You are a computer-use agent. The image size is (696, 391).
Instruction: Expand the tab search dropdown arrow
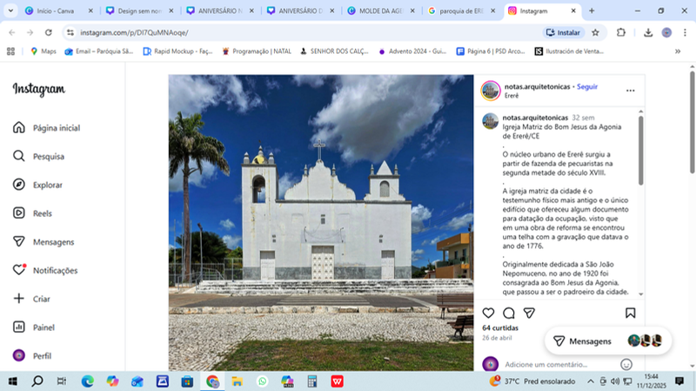click(10, 10)
